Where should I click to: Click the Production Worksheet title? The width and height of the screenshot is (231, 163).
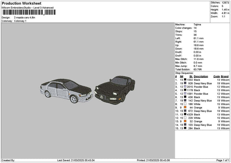pos(22,3)
